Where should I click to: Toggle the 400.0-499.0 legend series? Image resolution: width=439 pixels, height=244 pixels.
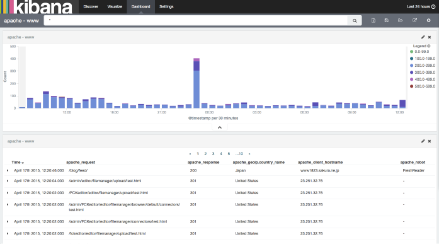[x=423, y=79]
